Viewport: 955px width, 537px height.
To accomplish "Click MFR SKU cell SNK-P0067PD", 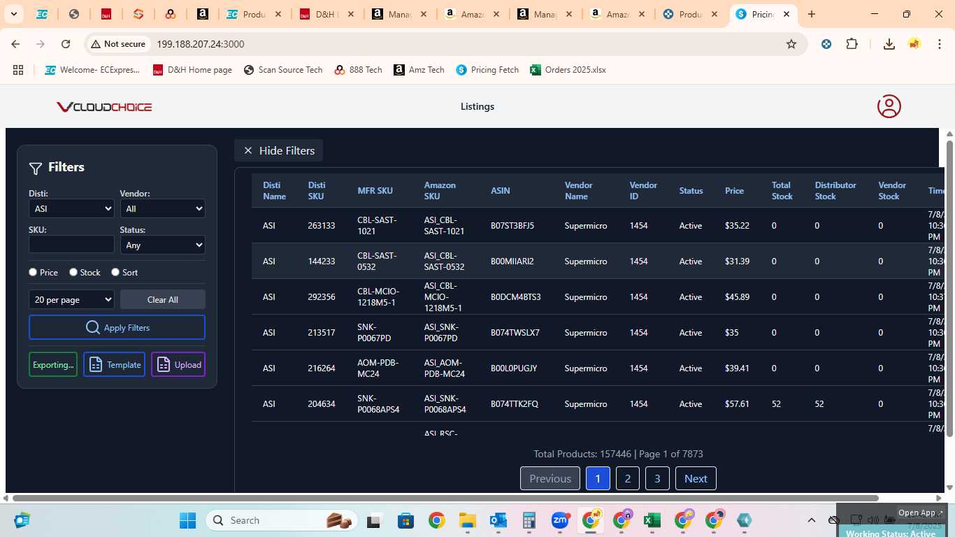I will pos(374,333).
